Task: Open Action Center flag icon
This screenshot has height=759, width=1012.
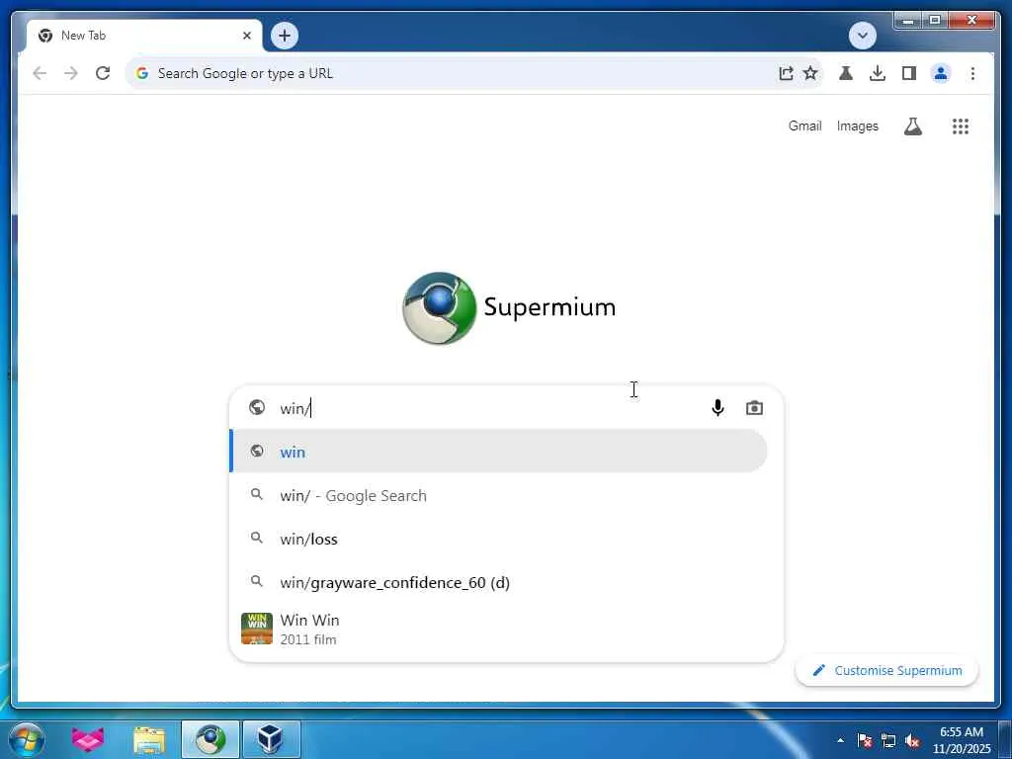Action: tap(865, 740)
